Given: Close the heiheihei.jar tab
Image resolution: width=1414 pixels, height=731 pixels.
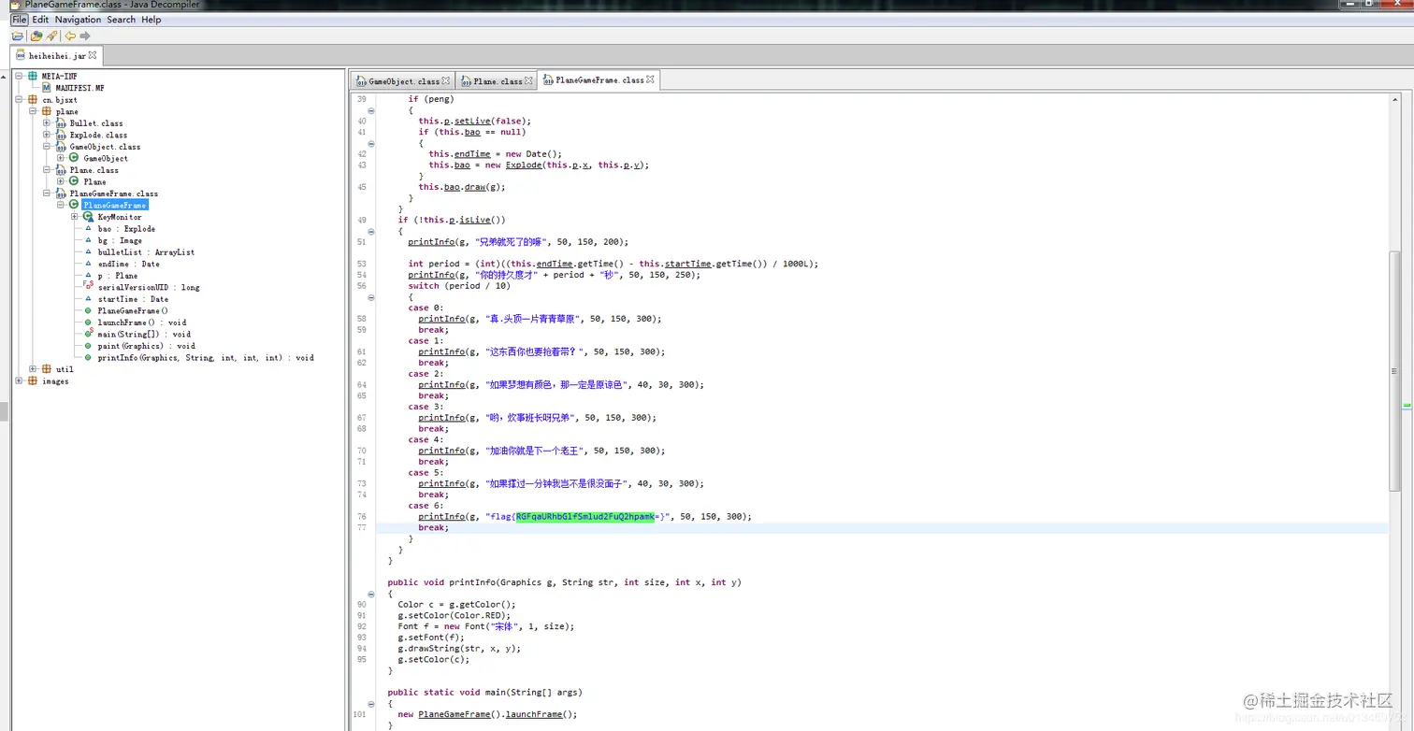Looking at the screenshot, I should coord(93,56).
